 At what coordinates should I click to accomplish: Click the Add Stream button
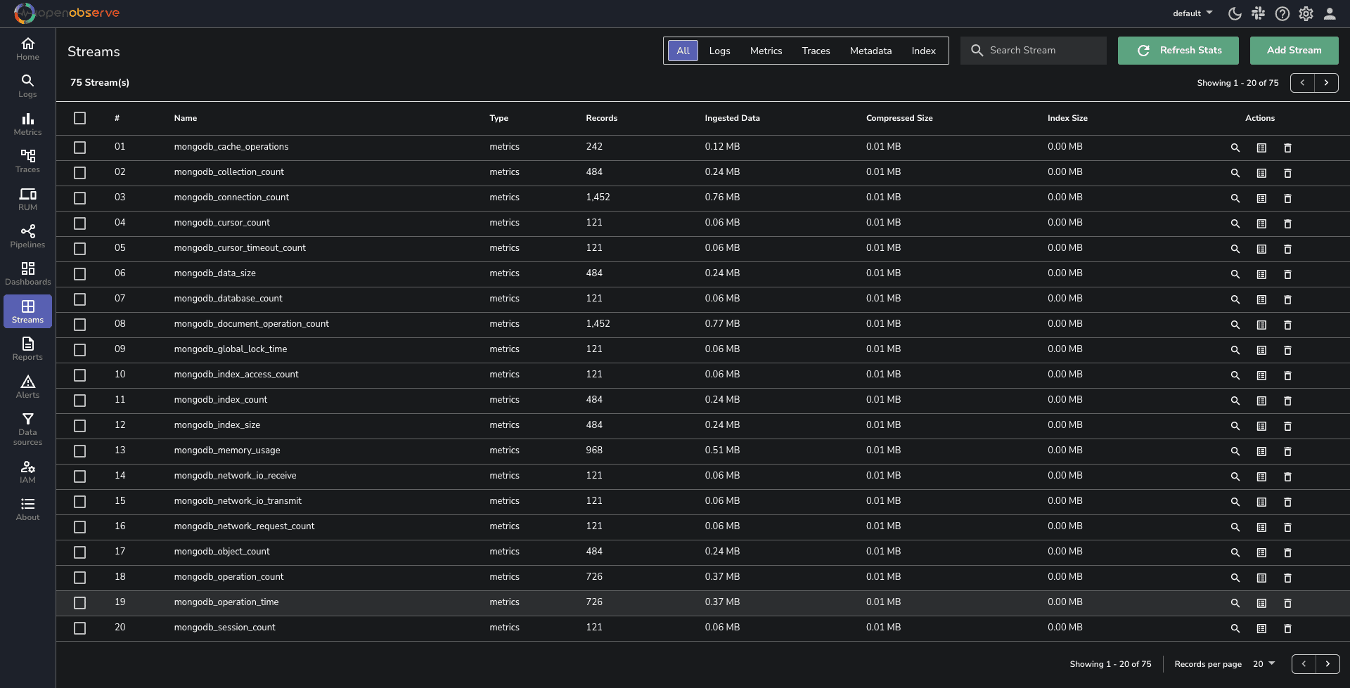pyautogui.click(x=1294, y=51)
